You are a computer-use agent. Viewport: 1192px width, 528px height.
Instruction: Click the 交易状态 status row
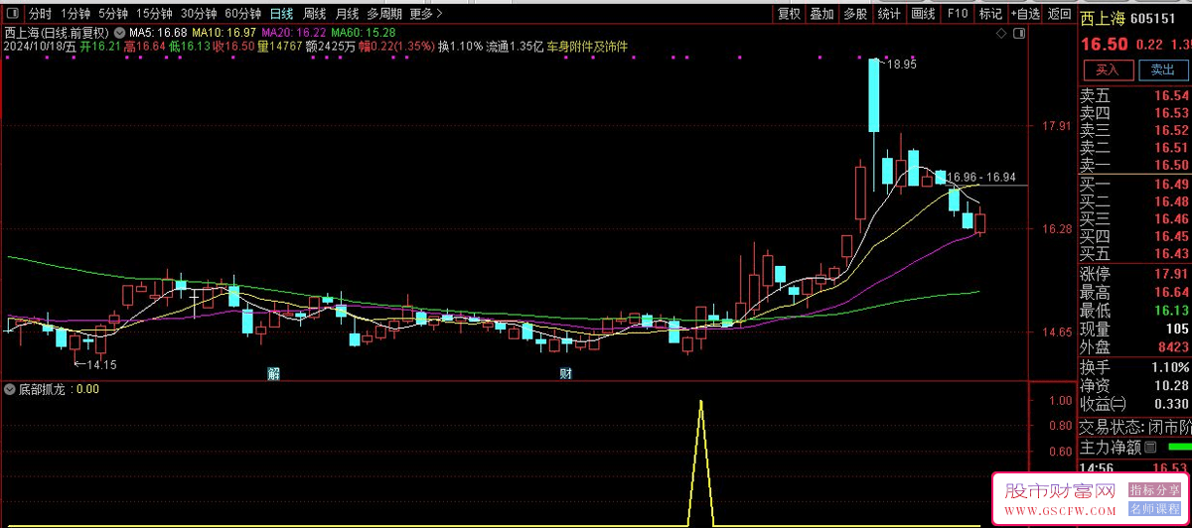(x=1134, y=427)
